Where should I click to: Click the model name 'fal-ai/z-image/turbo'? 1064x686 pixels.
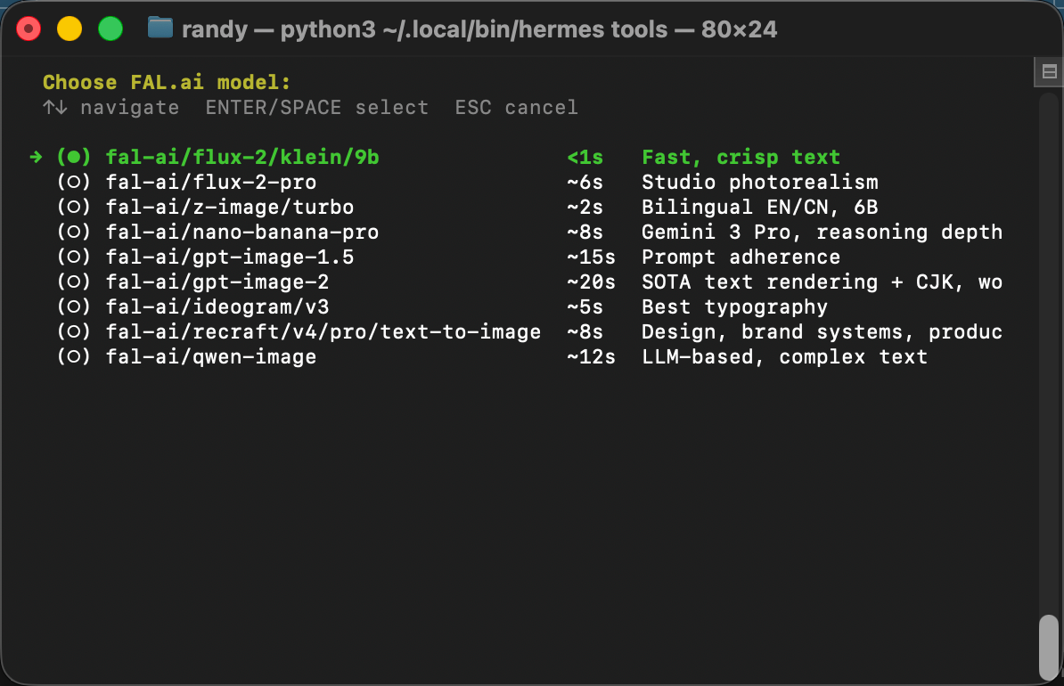[230, 208]
